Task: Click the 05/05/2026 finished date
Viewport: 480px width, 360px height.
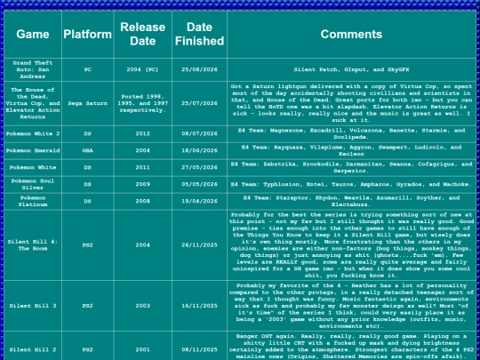Action: point(199,184)
